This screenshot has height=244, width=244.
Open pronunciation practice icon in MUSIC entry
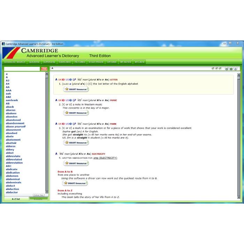click(75, 100)
